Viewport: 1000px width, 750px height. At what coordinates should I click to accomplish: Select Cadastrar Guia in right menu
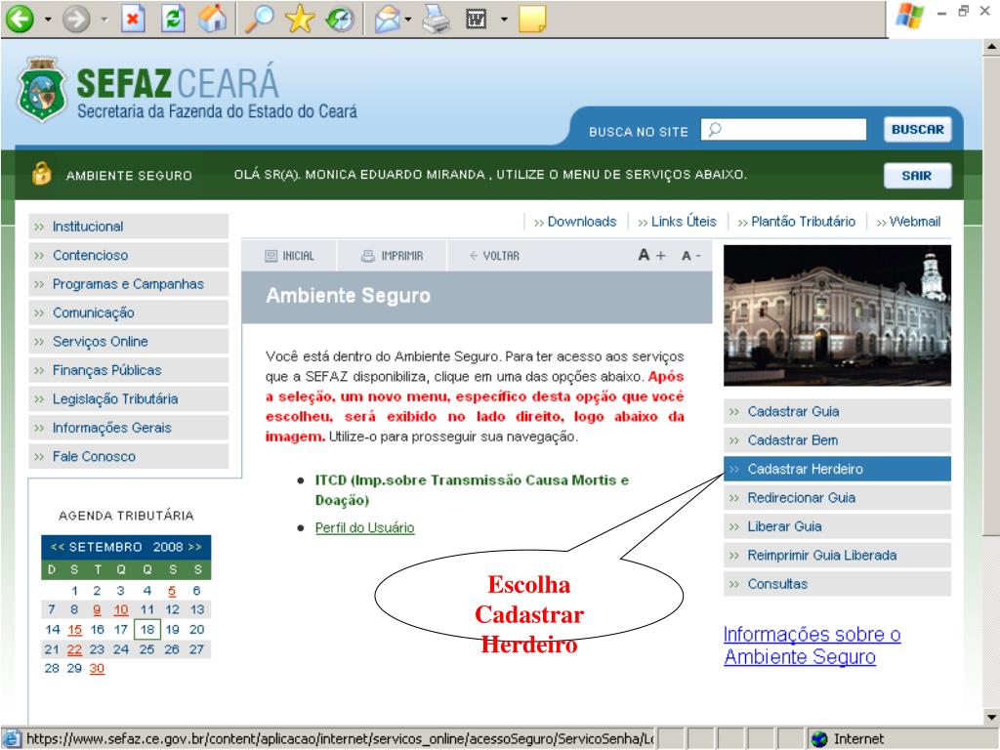(837, 411)
